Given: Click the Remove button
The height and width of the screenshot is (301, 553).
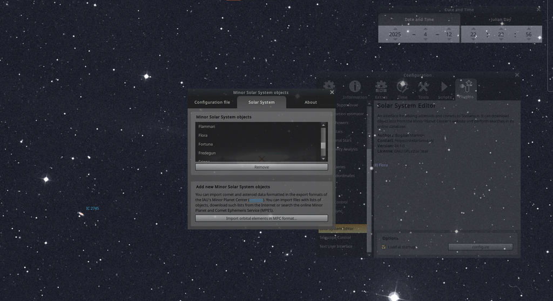Looking at the screenshot, I should click(x=261, y=167).
